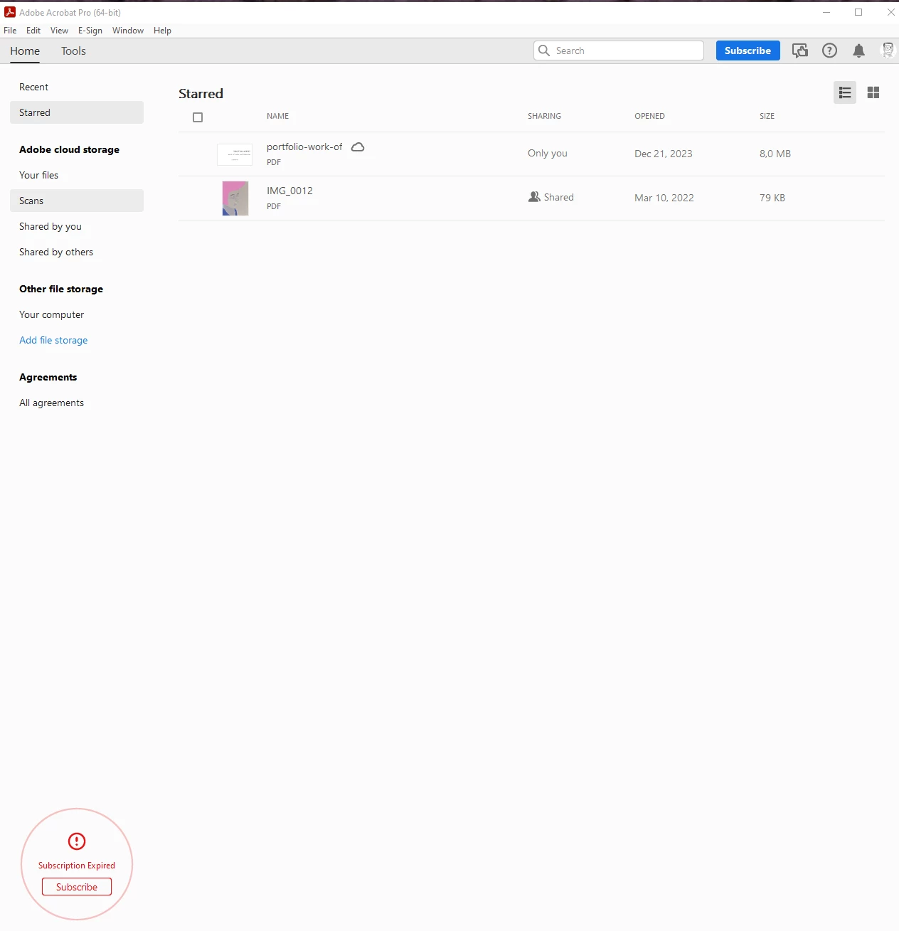Open Scans in sidebar
This screenshot has width=899, height=931.
77,201
